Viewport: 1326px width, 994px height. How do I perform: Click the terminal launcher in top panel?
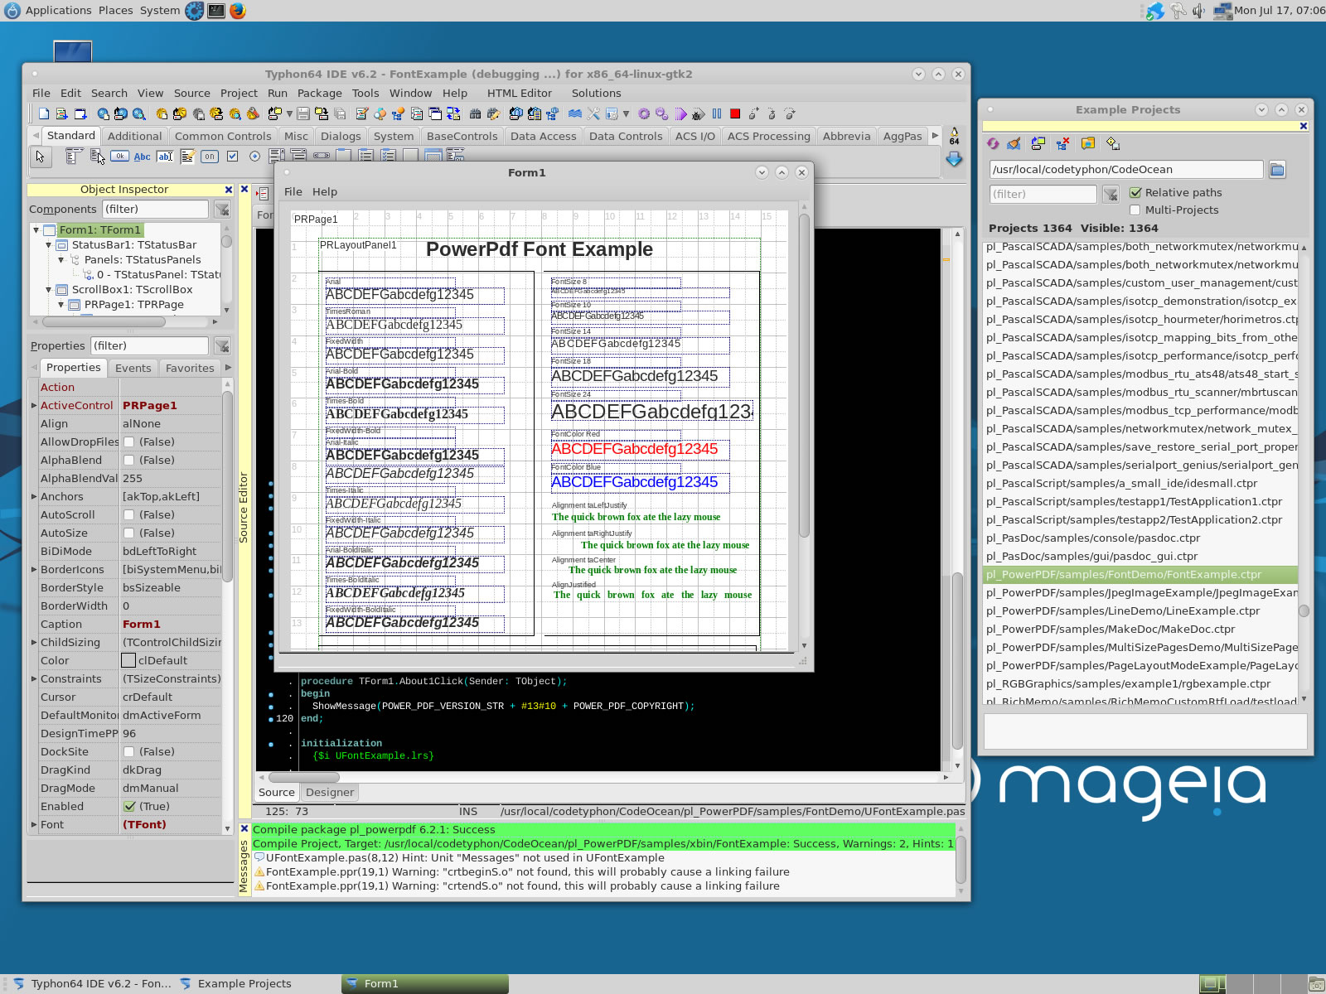coord(216,11)
